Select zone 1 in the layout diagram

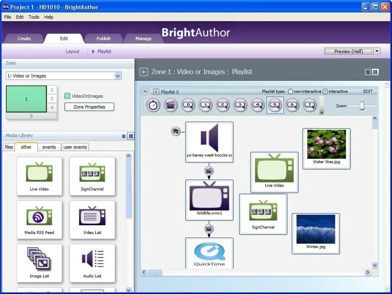(x=26, y=99)
